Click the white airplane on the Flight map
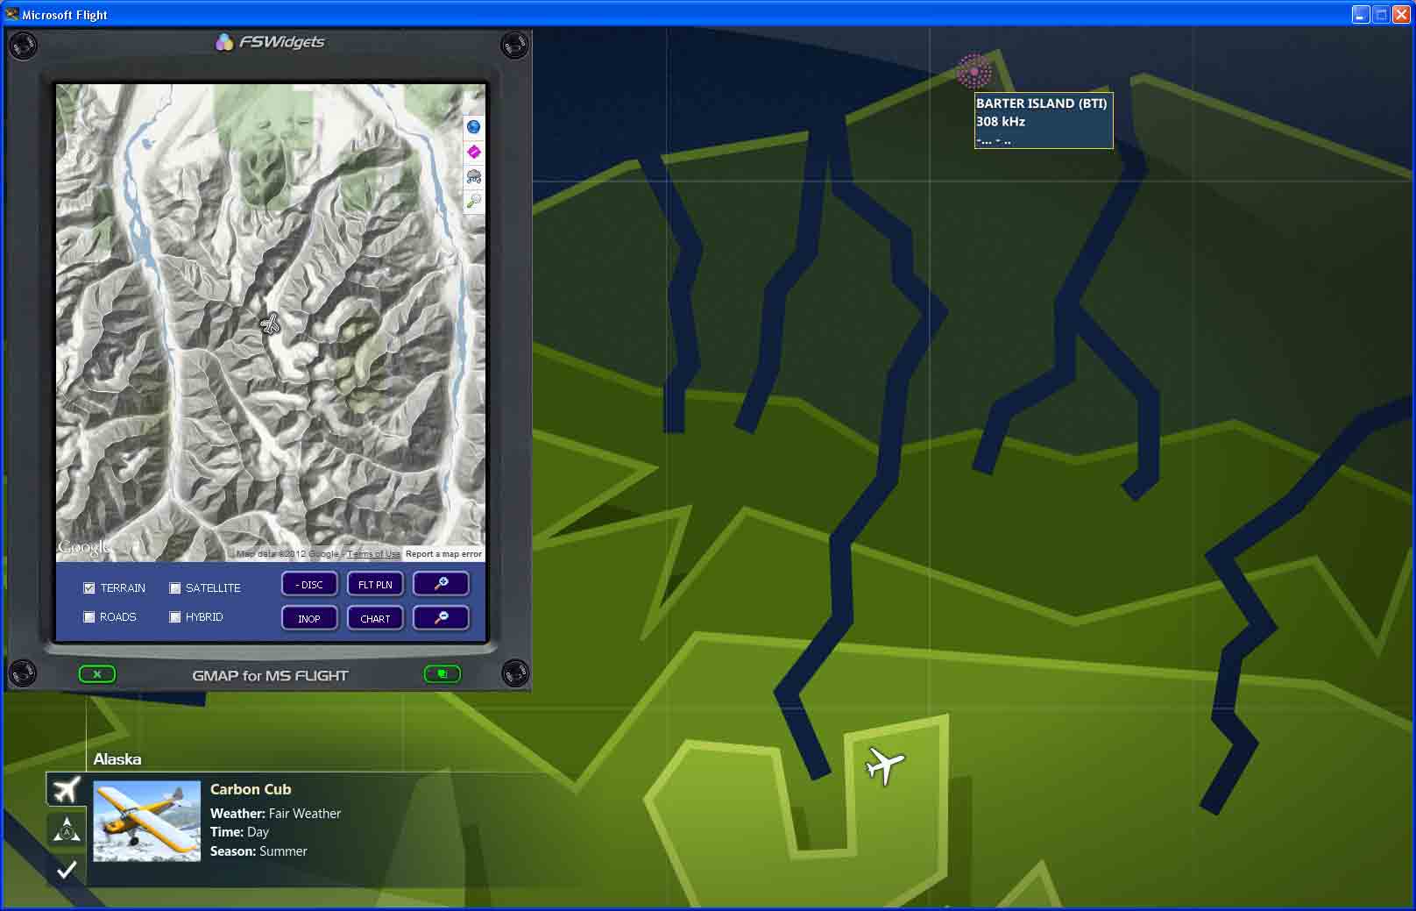 coord(884,765)
